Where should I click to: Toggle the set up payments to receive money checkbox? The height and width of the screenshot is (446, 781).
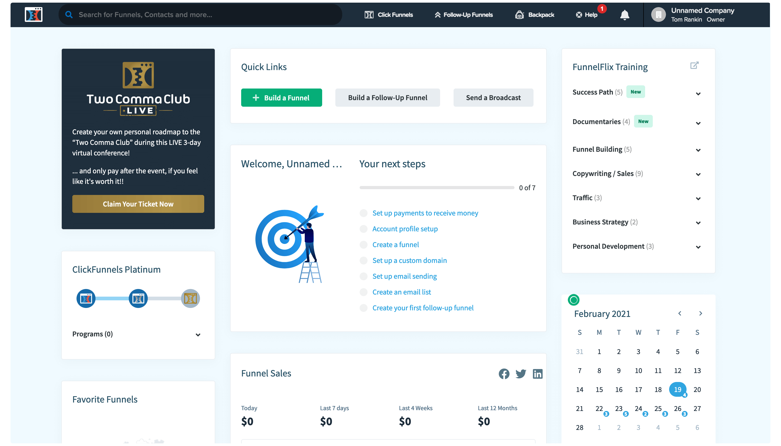pyautogui.click(x=364, y=213)
